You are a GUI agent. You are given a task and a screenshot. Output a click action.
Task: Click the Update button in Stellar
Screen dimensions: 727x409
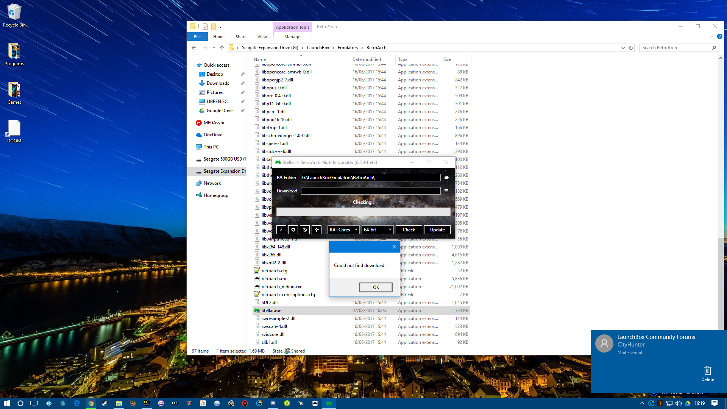pyautogui.click(x=437, y=229)
